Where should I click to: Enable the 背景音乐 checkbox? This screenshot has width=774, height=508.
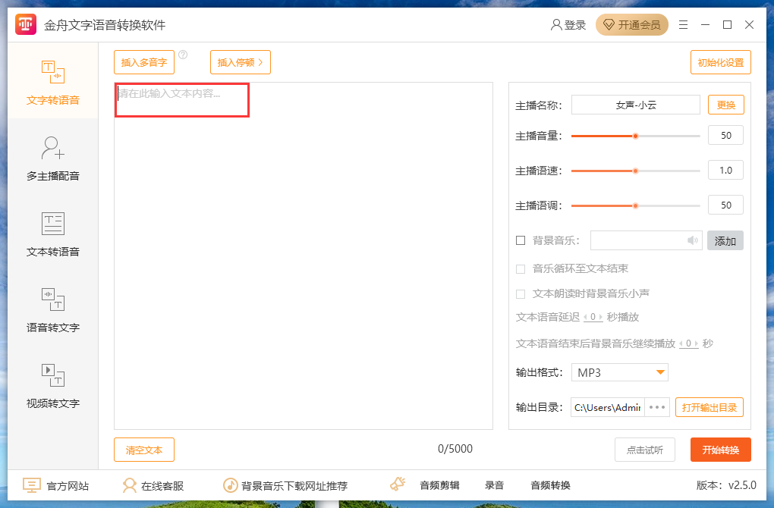(x=521, y=240)
